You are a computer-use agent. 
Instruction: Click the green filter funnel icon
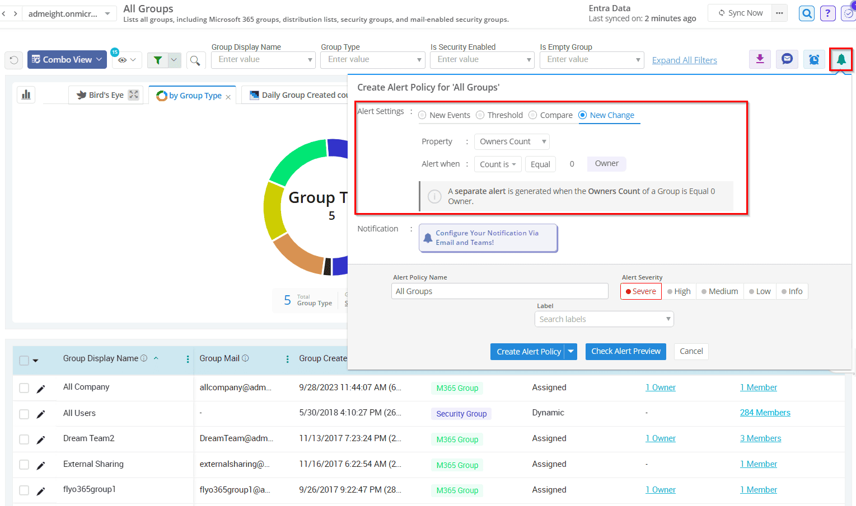tap(158, 60)
